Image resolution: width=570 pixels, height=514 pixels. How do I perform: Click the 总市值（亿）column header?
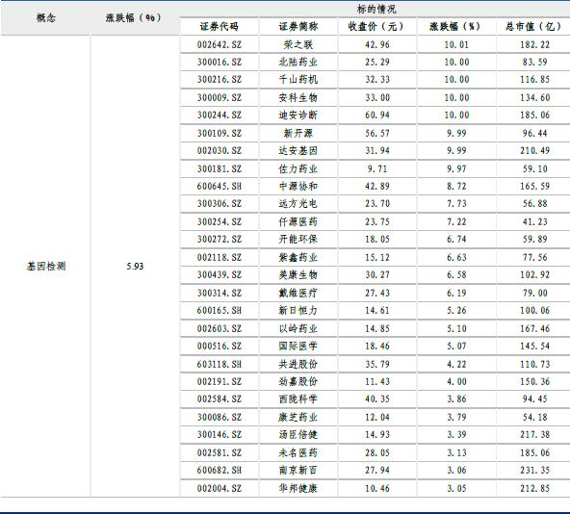[534, 27]
